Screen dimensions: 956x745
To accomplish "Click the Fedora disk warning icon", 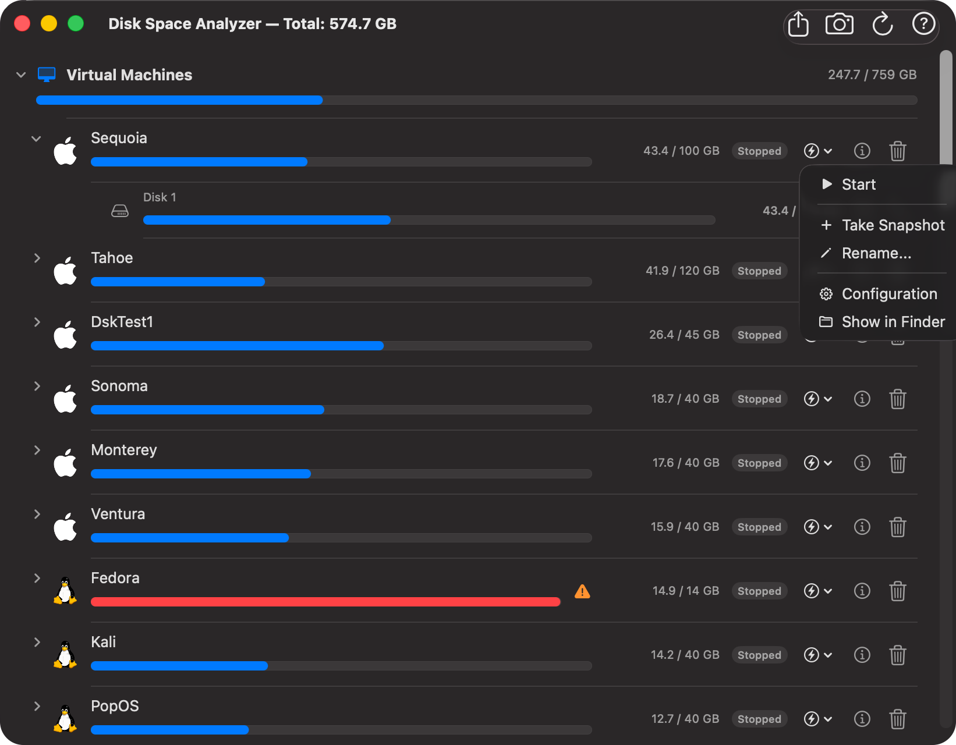I will point(582,592).
